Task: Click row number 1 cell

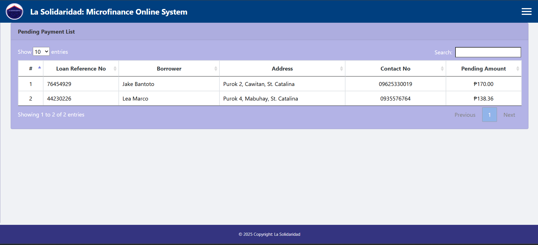Action: pyautogui.click(x=31, y=84)
